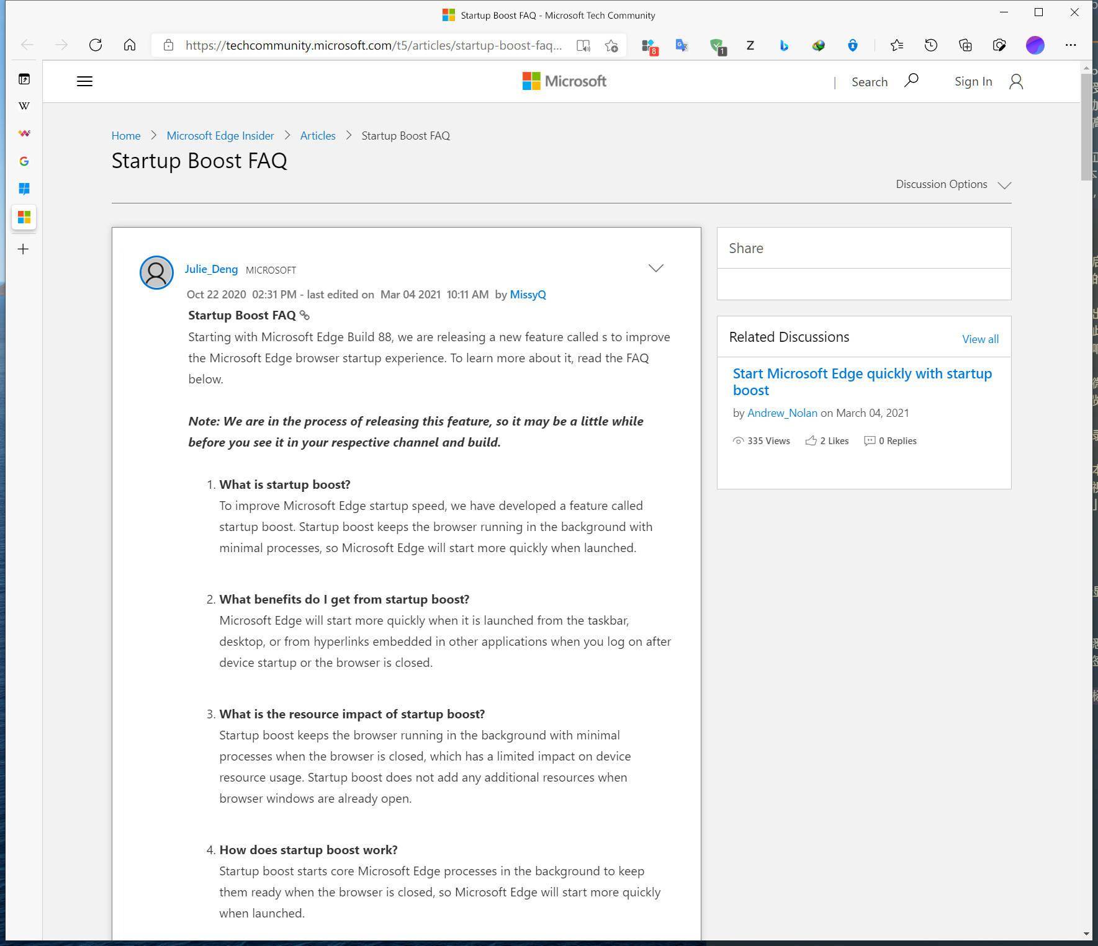Screen dimensions: 1098x946
Task: Open the tab actions icon in vertical tabs
Action: 24,79
